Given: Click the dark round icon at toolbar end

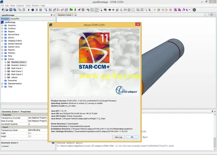Looking at the screenshot, I should pyautogui.click(x=194, y=10).
